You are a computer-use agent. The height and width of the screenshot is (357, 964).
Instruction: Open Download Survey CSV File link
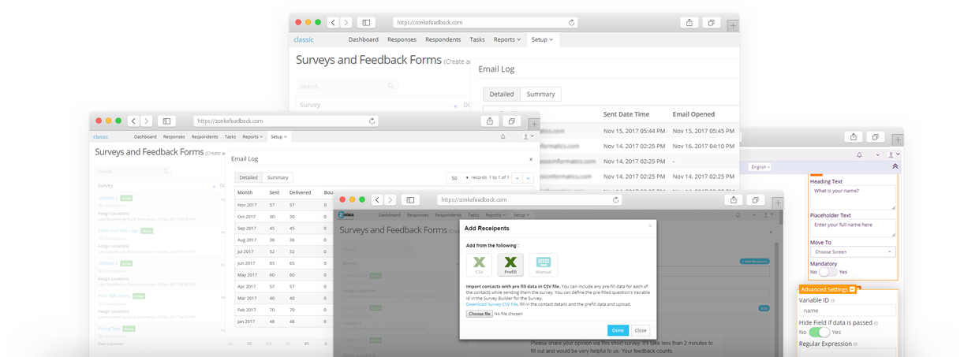coord(491,304)
